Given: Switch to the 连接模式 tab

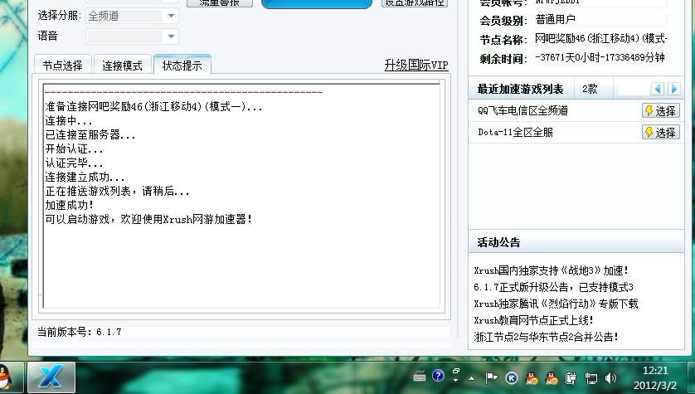Looking at the screenshot, I should coord(123,66).
